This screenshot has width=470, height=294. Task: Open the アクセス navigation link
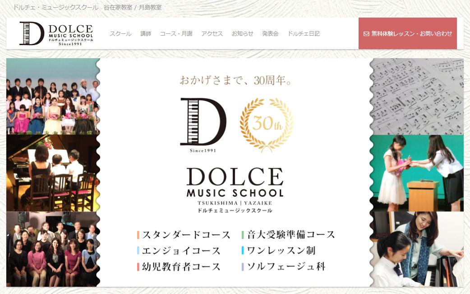click(212, 33)
